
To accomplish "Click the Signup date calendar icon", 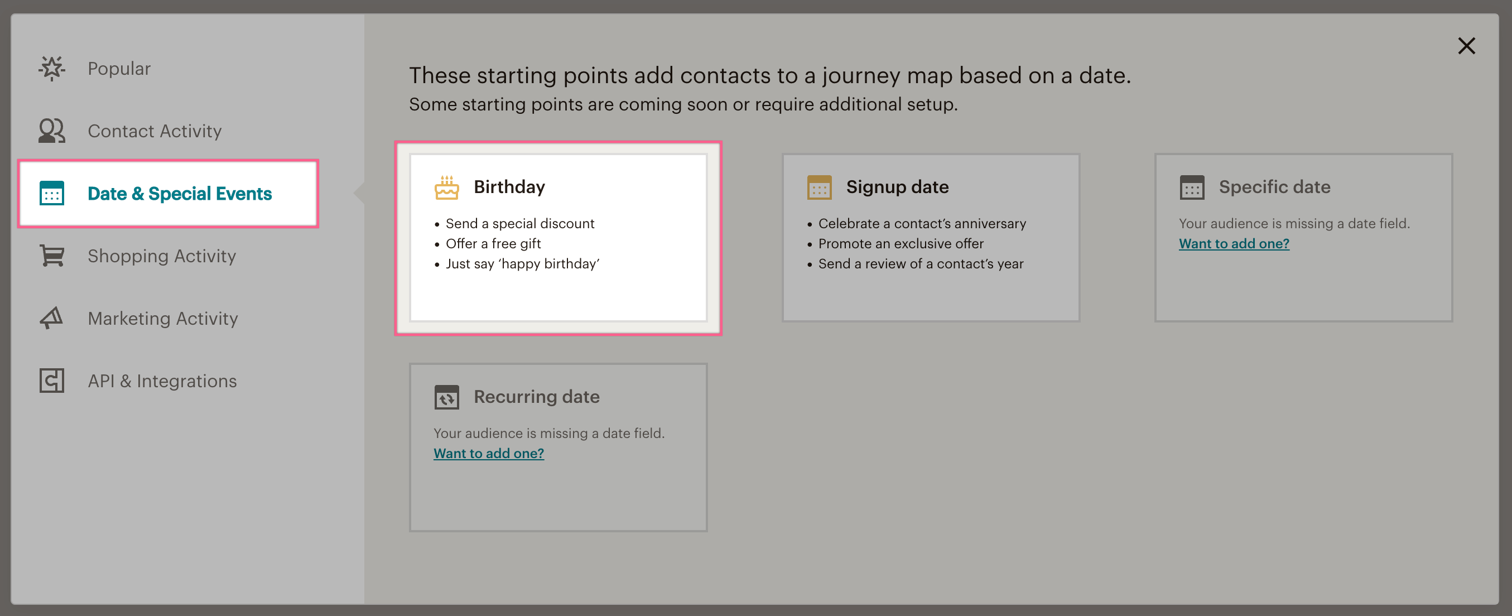I will (819, 187).
